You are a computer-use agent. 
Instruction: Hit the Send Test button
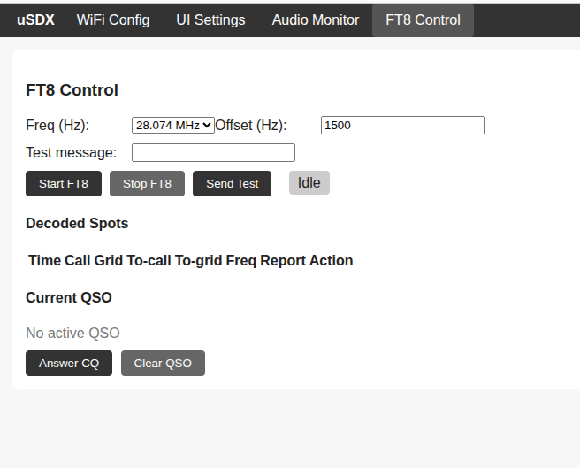232,184
